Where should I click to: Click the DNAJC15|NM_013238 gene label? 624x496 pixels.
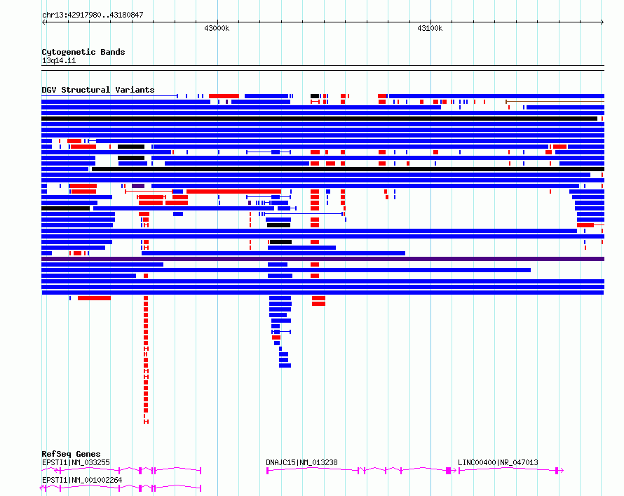(301, 462)
